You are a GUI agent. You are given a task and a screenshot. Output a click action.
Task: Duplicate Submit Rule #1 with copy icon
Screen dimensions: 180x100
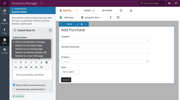coord(50,30)
